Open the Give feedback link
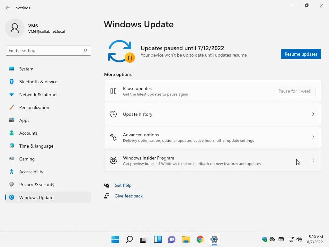The height and width of the screenshot is (247, 329). [129, 196]
